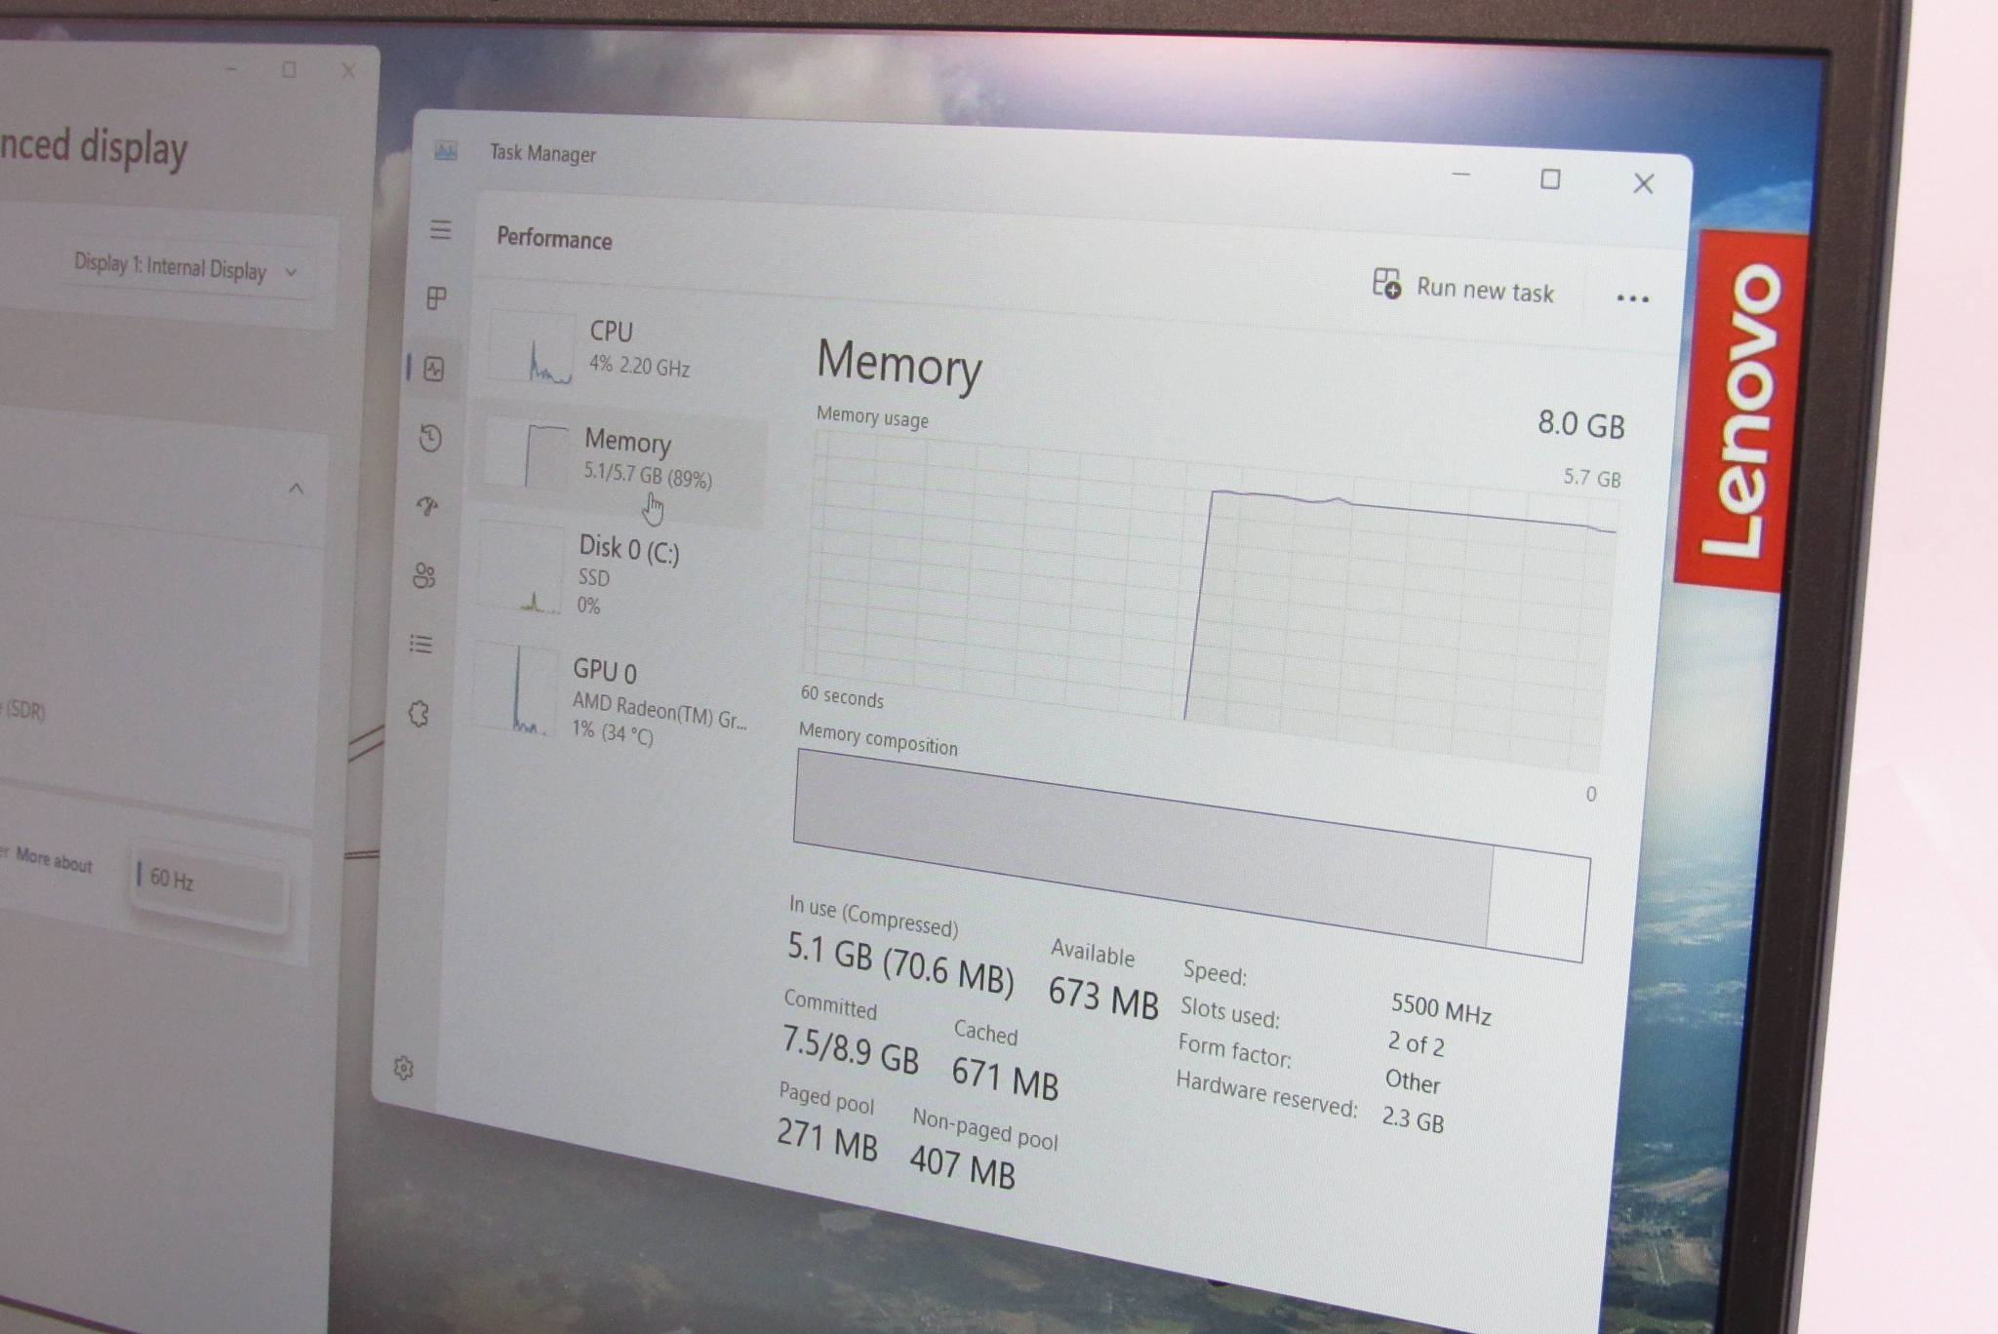Collapse the display section chevron
This screenshot has width=1998, height=1334.
tap(297, 488)
